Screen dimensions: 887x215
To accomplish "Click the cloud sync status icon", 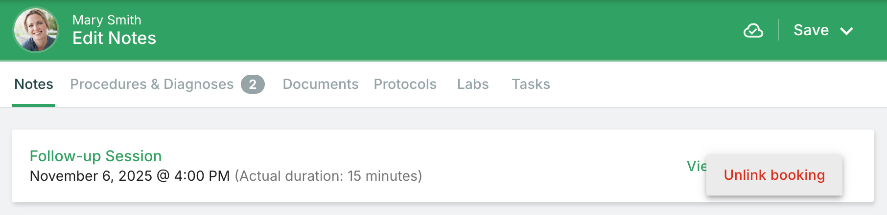I will 753,30.
